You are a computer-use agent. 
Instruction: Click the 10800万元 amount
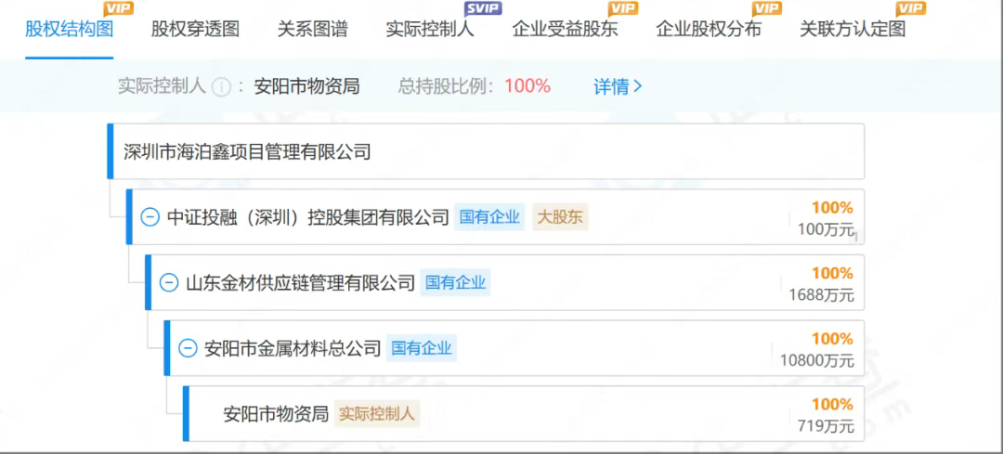click(x=817, y=360)
